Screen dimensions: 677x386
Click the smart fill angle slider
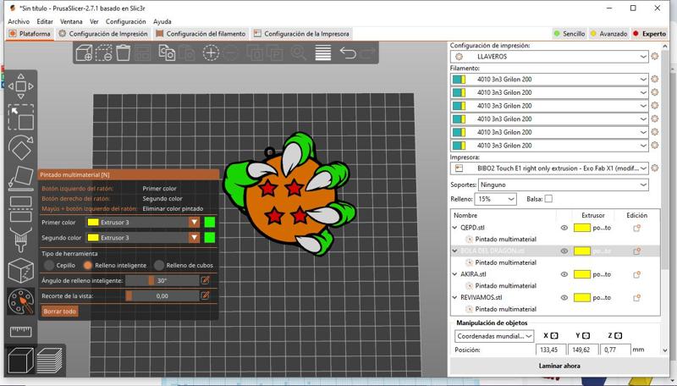coord(151,280)
